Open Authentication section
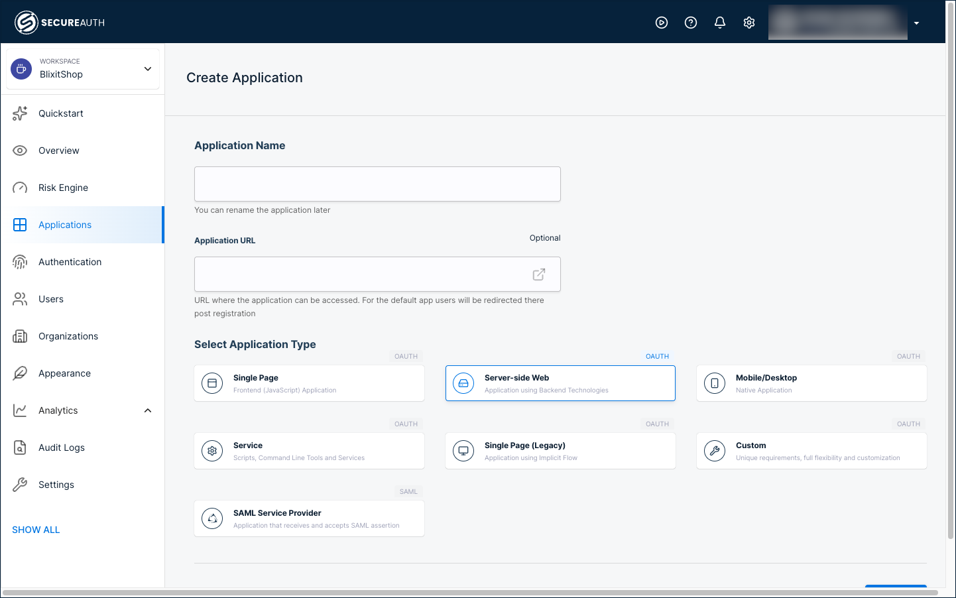The width and height of the screenshot is (956, 598). coord(82,262)
